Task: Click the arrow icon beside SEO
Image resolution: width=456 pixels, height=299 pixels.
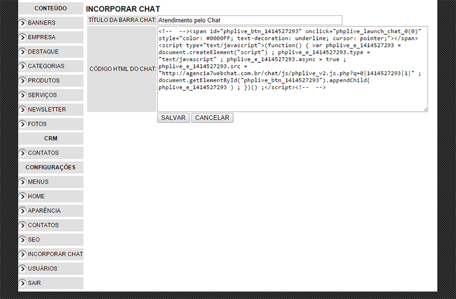Action: (22, 240)
